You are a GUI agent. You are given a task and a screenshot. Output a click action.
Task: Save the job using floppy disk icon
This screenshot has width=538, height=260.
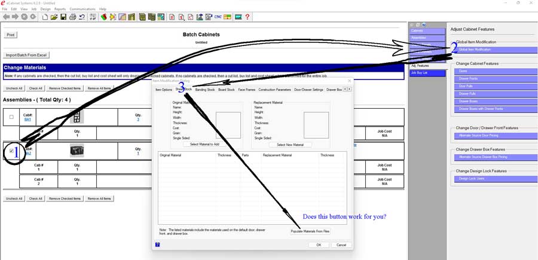(x=63, y=17)
